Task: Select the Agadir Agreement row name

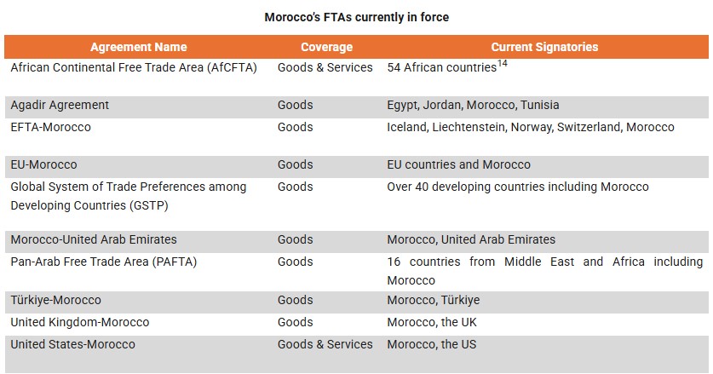Action: [60, 105]
